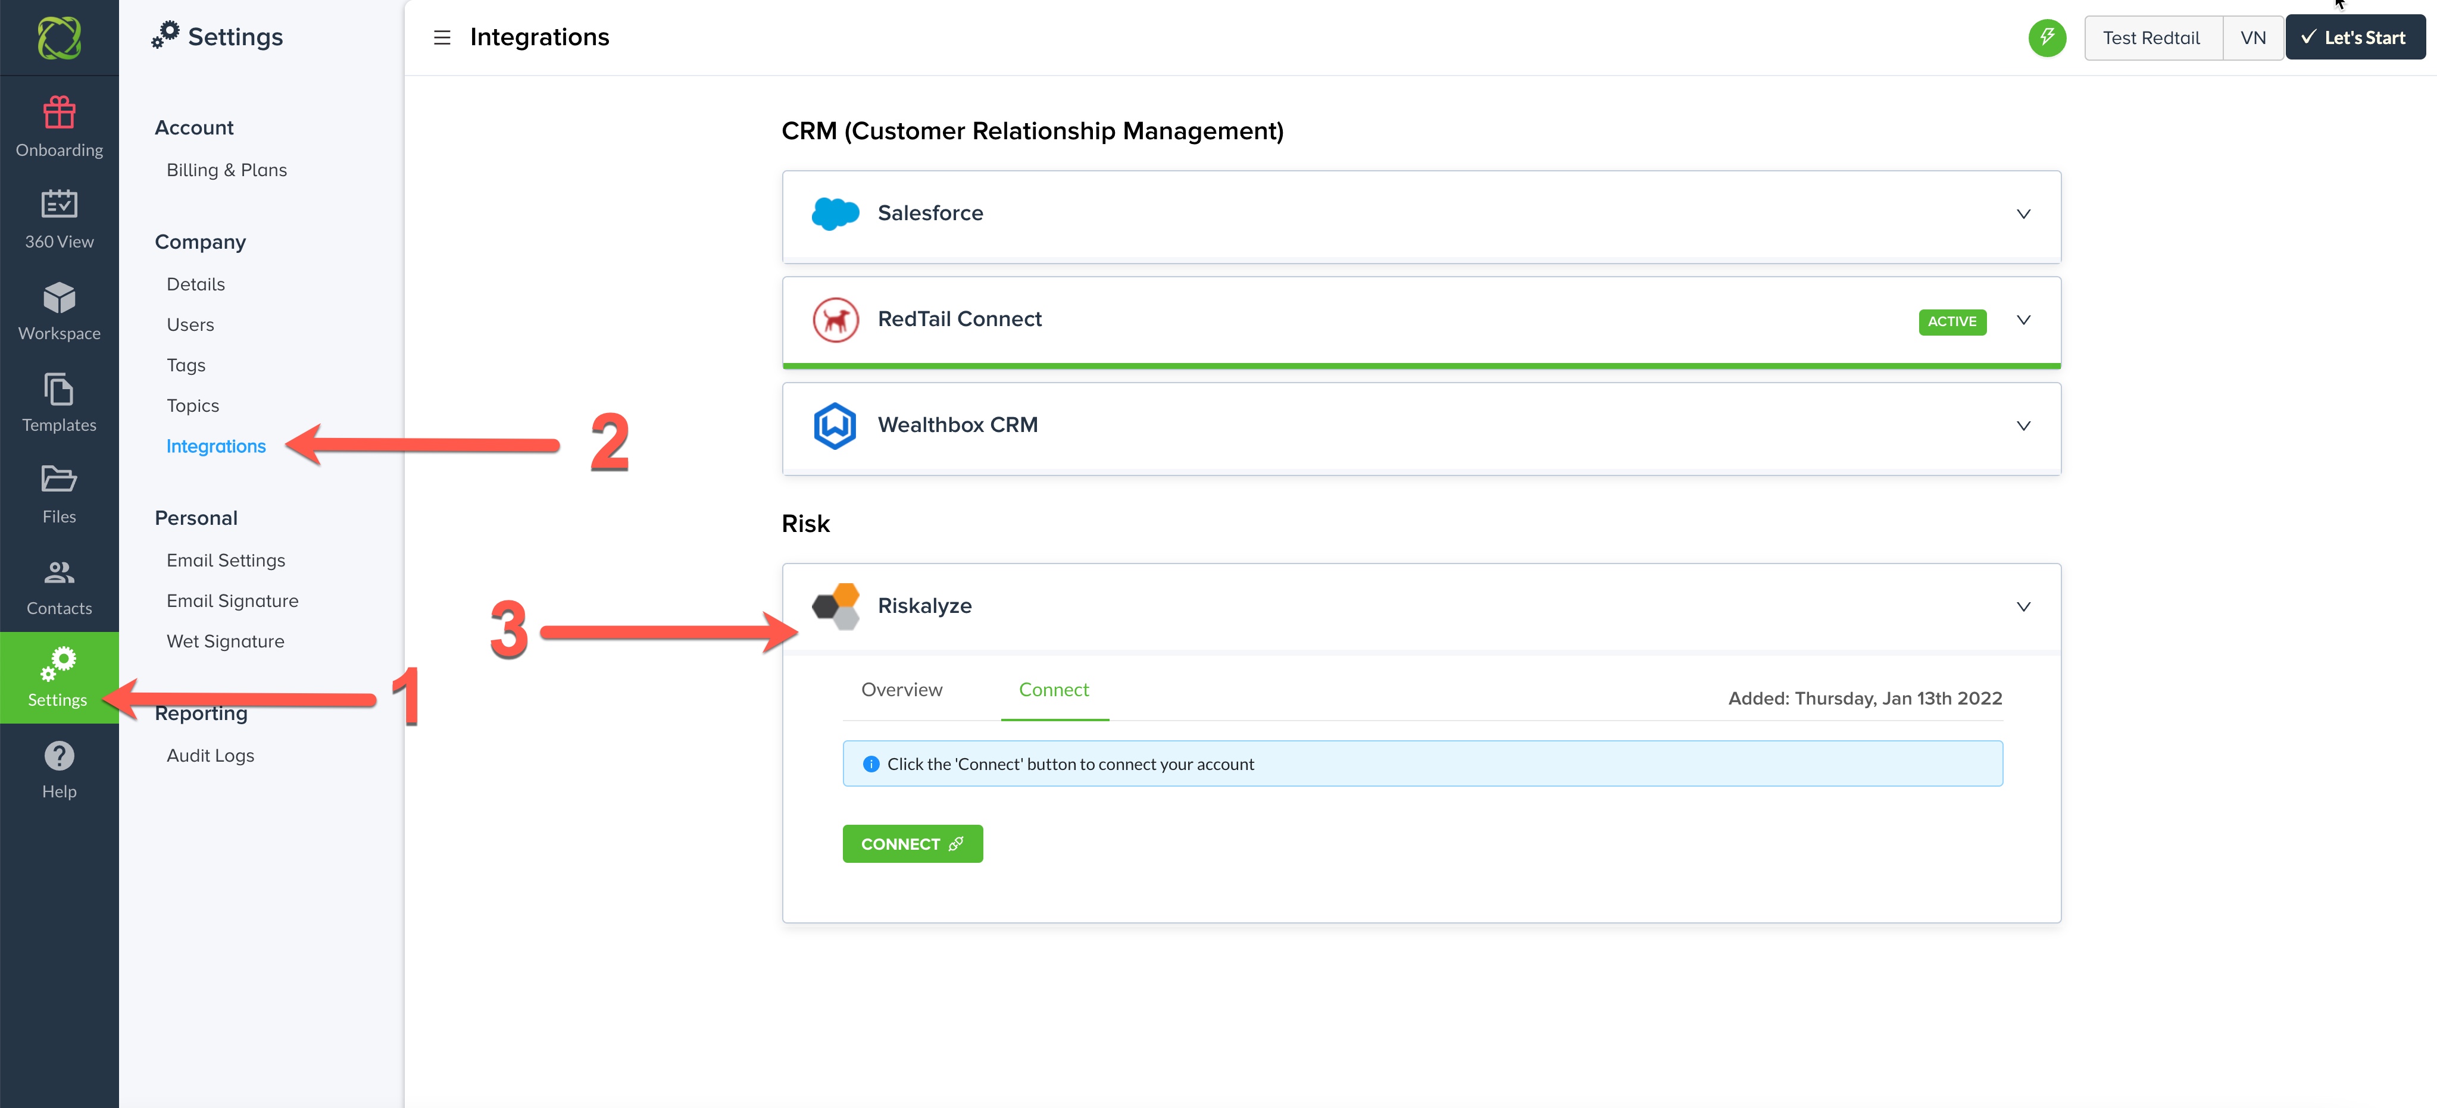Collapse the Riskalyze panel chevron
The image size is (2437, 1108).
(2023, 607)
